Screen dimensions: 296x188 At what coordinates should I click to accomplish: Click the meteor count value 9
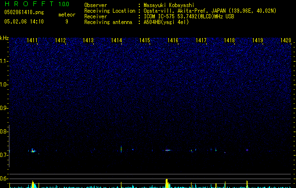point(67,22)
